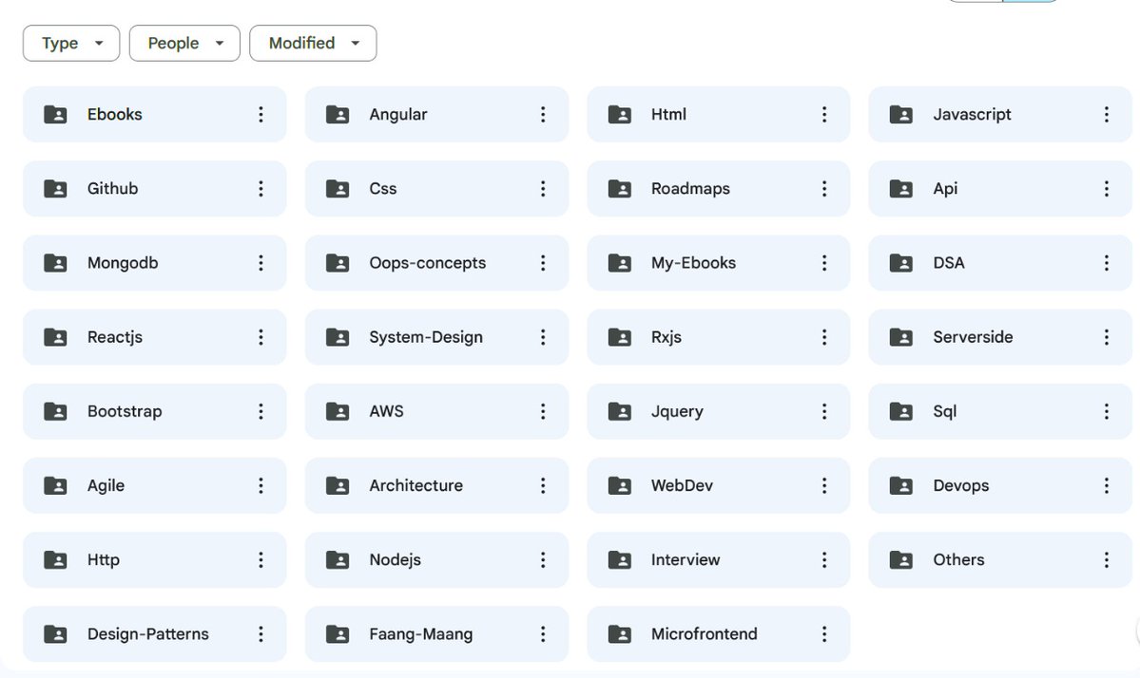Image resolution: width=1140 pixels, height=678 pixels.
Task: Open more actions for Devops folder
Action: (x=1107, y=485)
